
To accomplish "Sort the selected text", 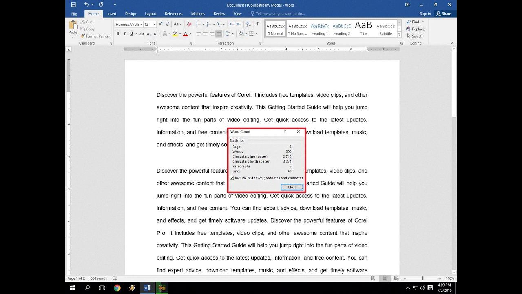I will pyautogui.click(x=249, y=24).
